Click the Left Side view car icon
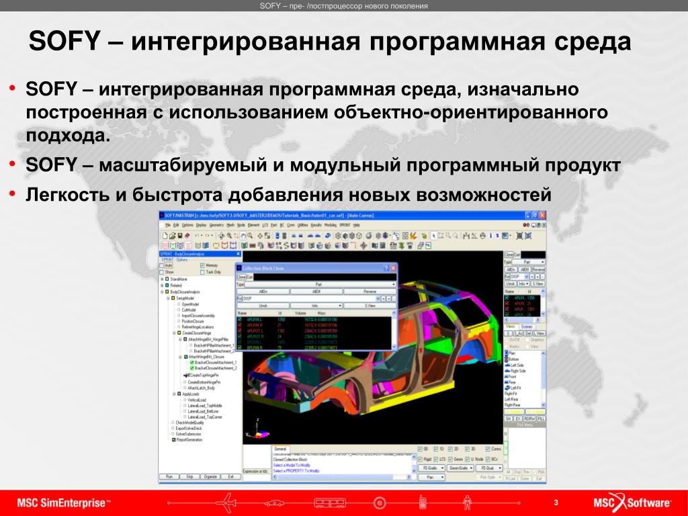The image size is (688, 516). [x=507, y=365]
